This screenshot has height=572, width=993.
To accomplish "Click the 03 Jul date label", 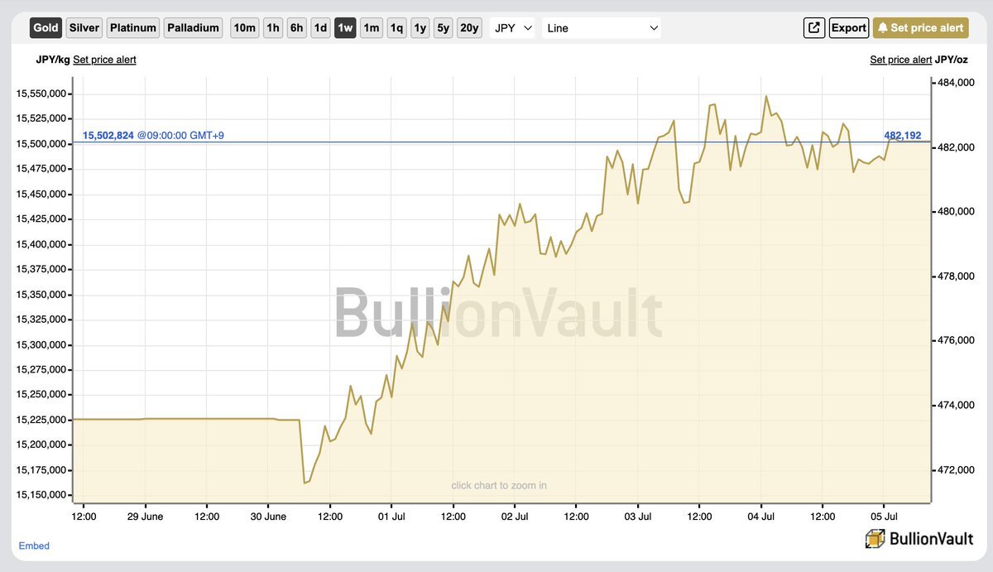I will click(638, 517).
